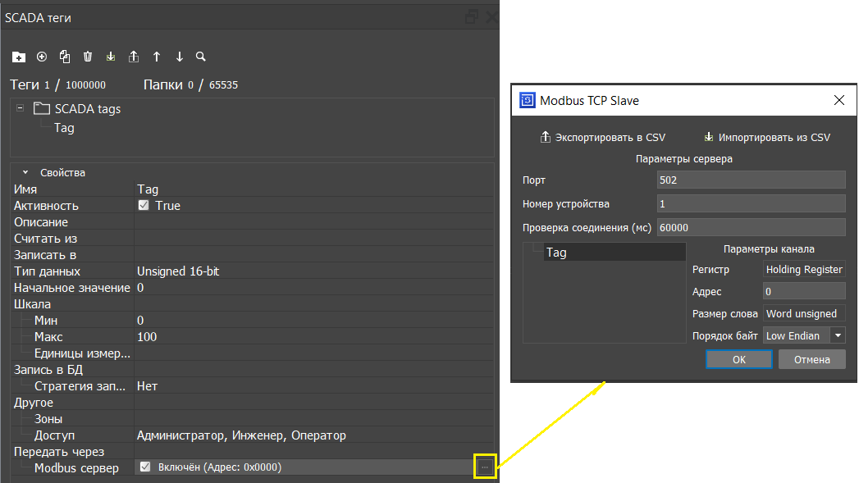The image size is (859, 483).
Task: Click the add folder icon
Action: coord(19,57)
